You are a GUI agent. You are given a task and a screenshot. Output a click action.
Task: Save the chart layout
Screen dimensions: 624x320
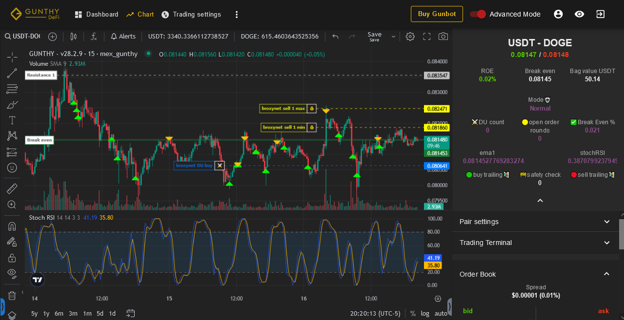pos(375,37)
